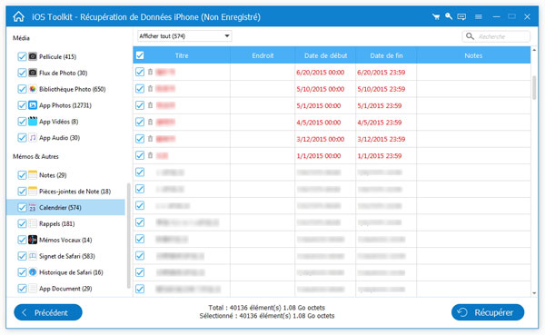Sort by Date de début column
The width and height of the screenshot is (545, 335).
click(325, 55)
